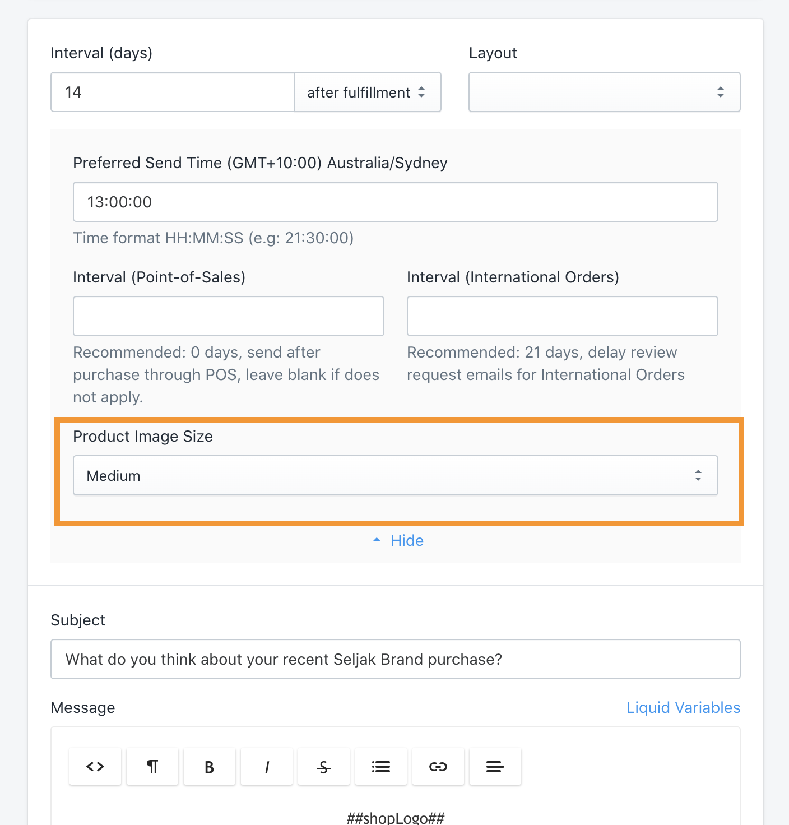Apply italic formatting in message editor

(267, 766)
